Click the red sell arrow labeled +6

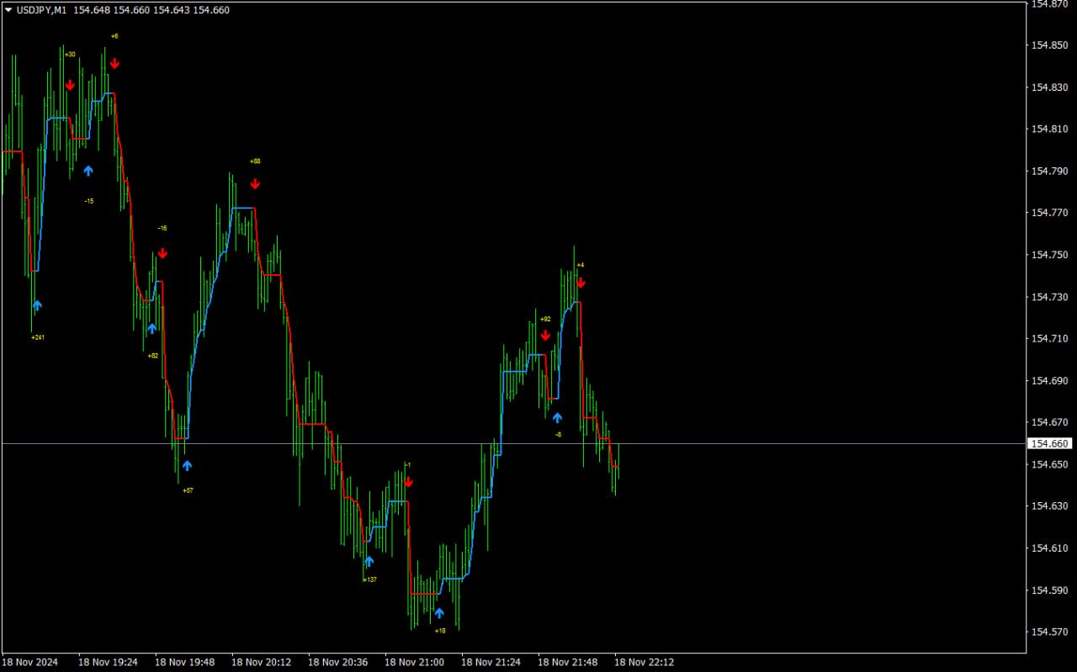[x=114, y=63]
